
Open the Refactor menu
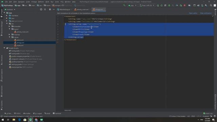click(x=41, y=2)
